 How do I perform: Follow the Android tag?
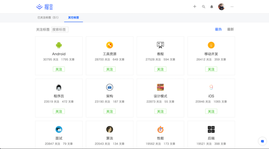point(59,69)
